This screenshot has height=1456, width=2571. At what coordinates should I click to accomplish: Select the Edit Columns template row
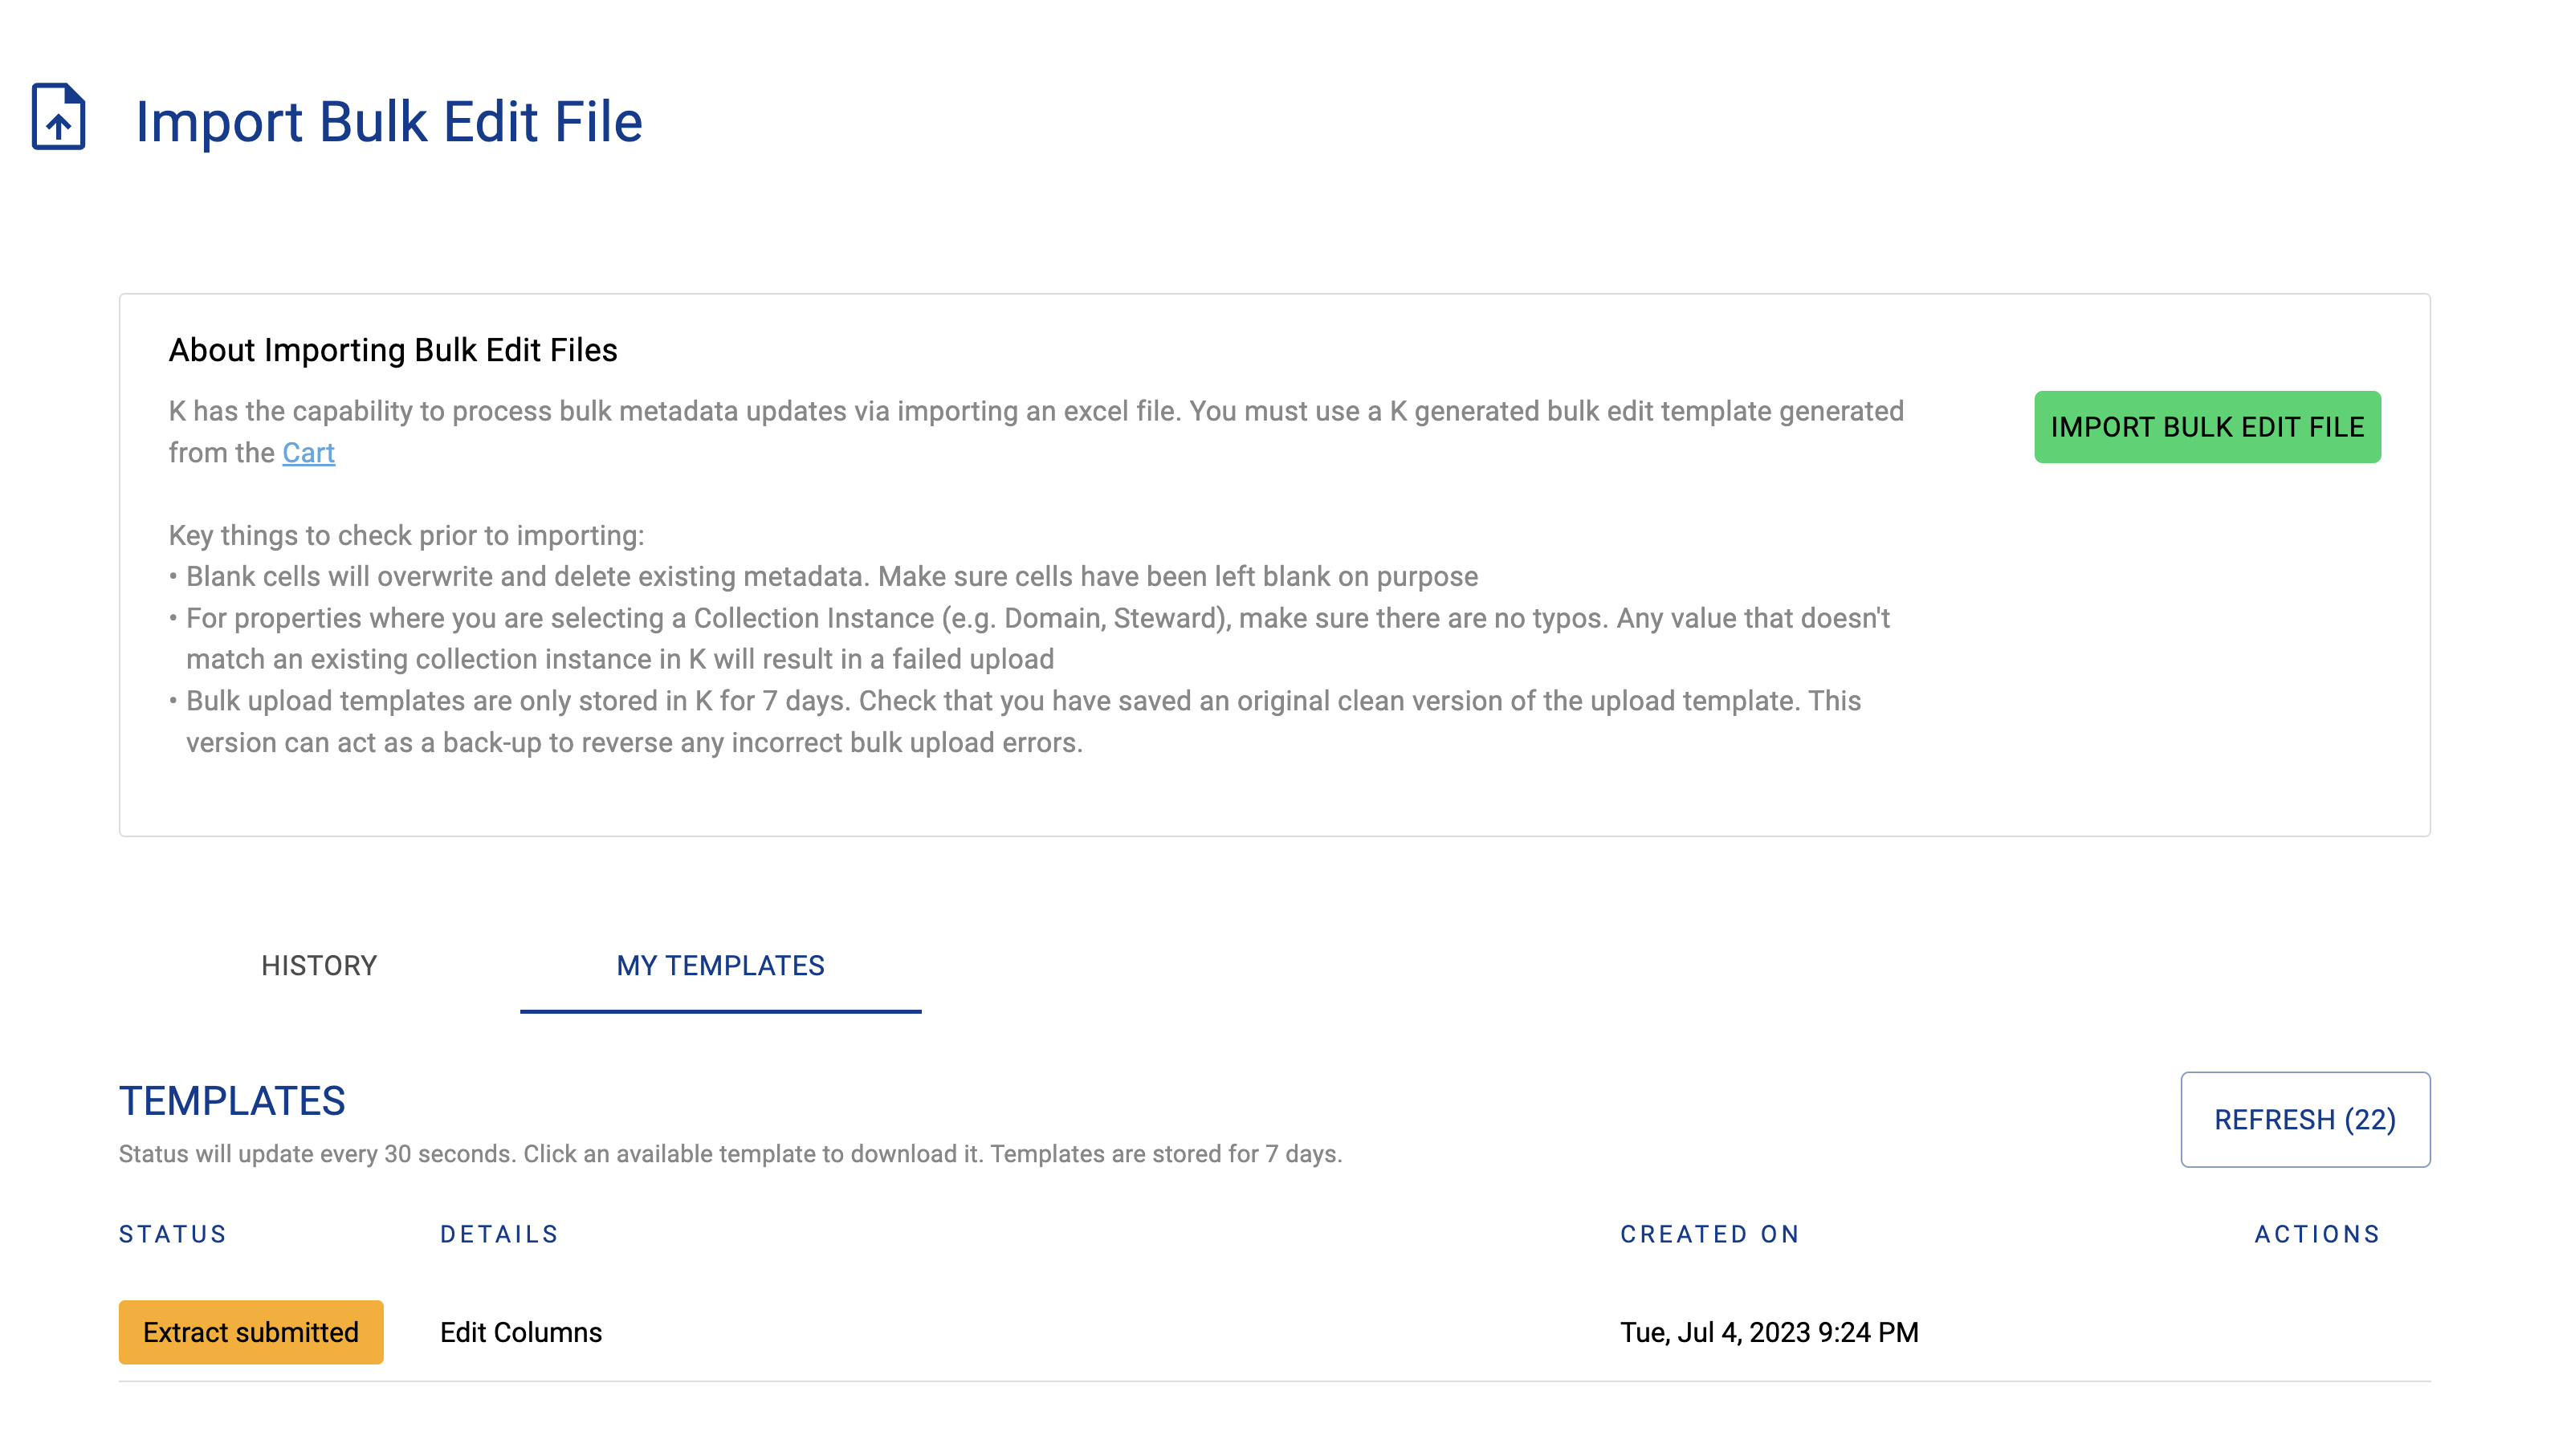pos(1274,1332)
